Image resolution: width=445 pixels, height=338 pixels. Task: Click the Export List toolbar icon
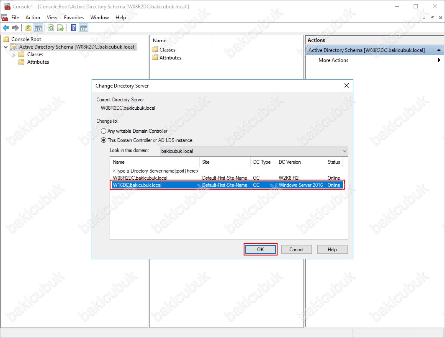pos(61,28)
